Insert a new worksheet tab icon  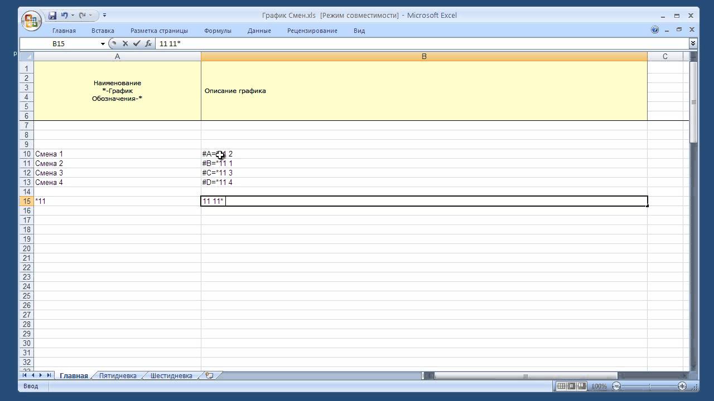(x=210, y=376)
